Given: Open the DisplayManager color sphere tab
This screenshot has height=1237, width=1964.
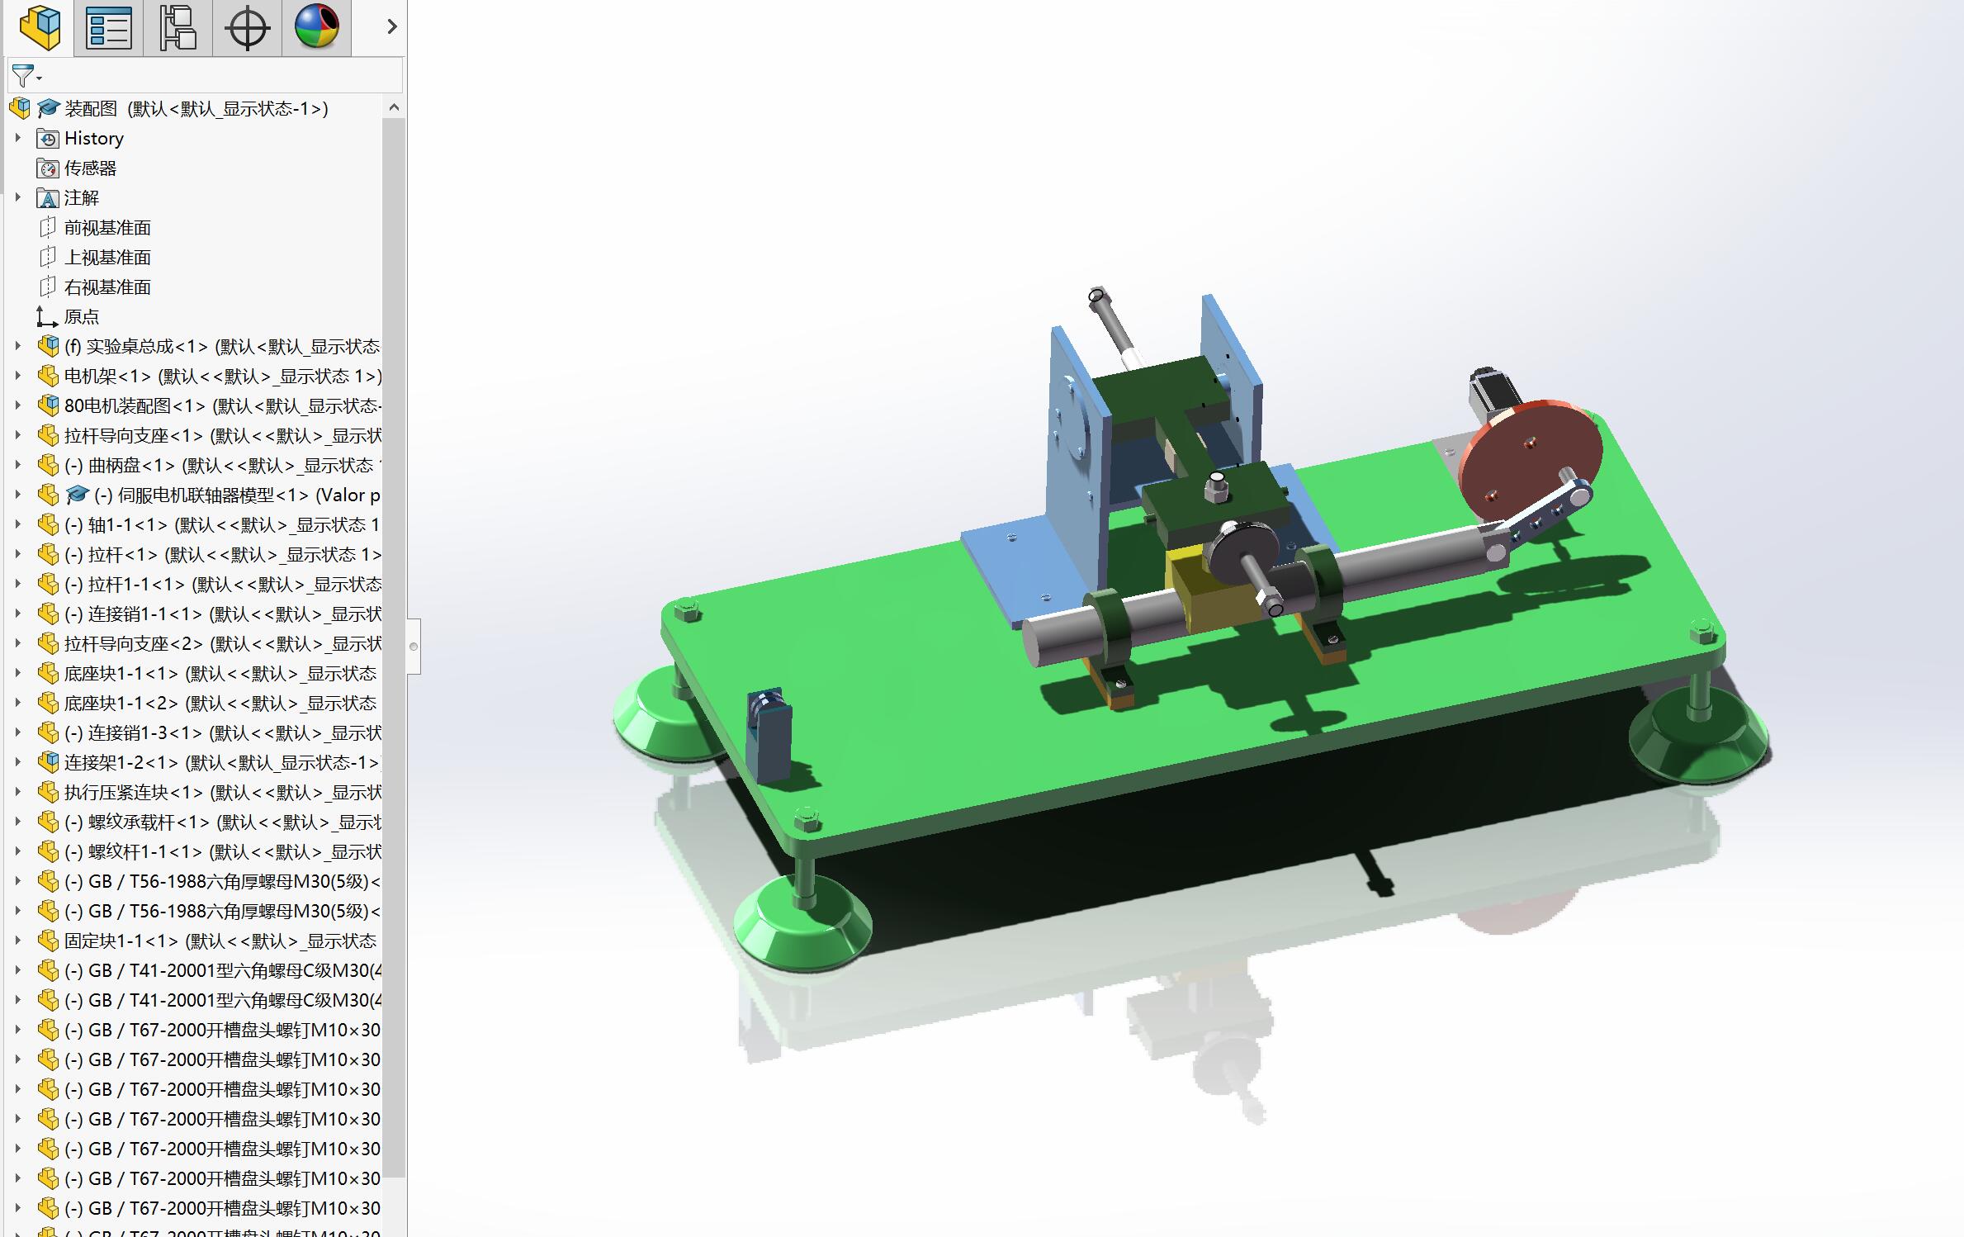Looking at the screenshot, I should coord(316,27).
